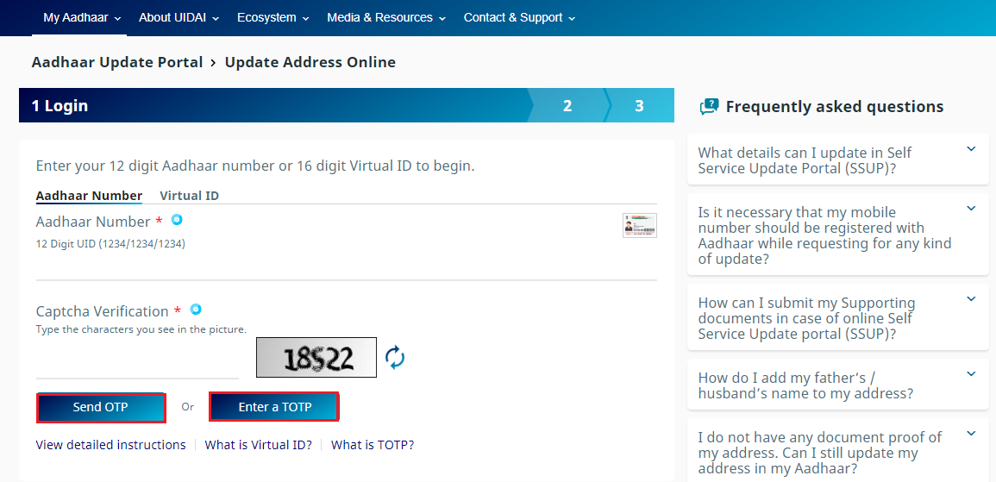This screenshot has height=482, width=996.
Task: Open View detailed instructions link
Action: coord(111,445)
